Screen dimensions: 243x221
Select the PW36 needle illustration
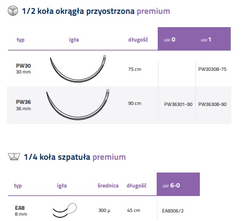point(78,105)
